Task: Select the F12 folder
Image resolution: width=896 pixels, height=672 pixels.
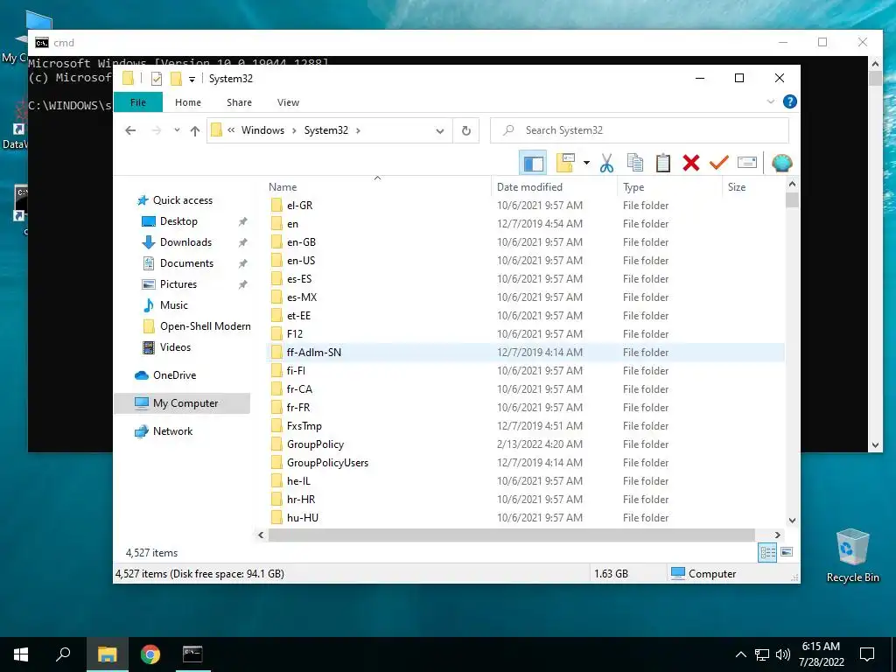Action: (x=295, y=334)
